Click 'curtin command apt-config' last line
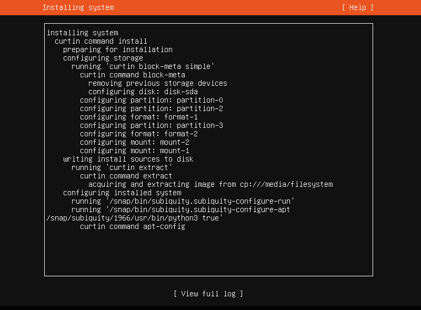Viewport: 421px width, 310px height. coord(133,226)
